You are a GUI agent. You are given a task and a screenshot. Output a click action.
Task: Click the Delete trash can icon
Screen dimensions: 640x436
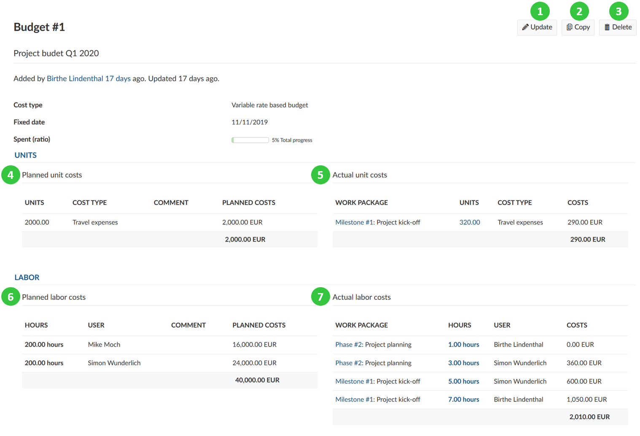[x=607, y=27]
